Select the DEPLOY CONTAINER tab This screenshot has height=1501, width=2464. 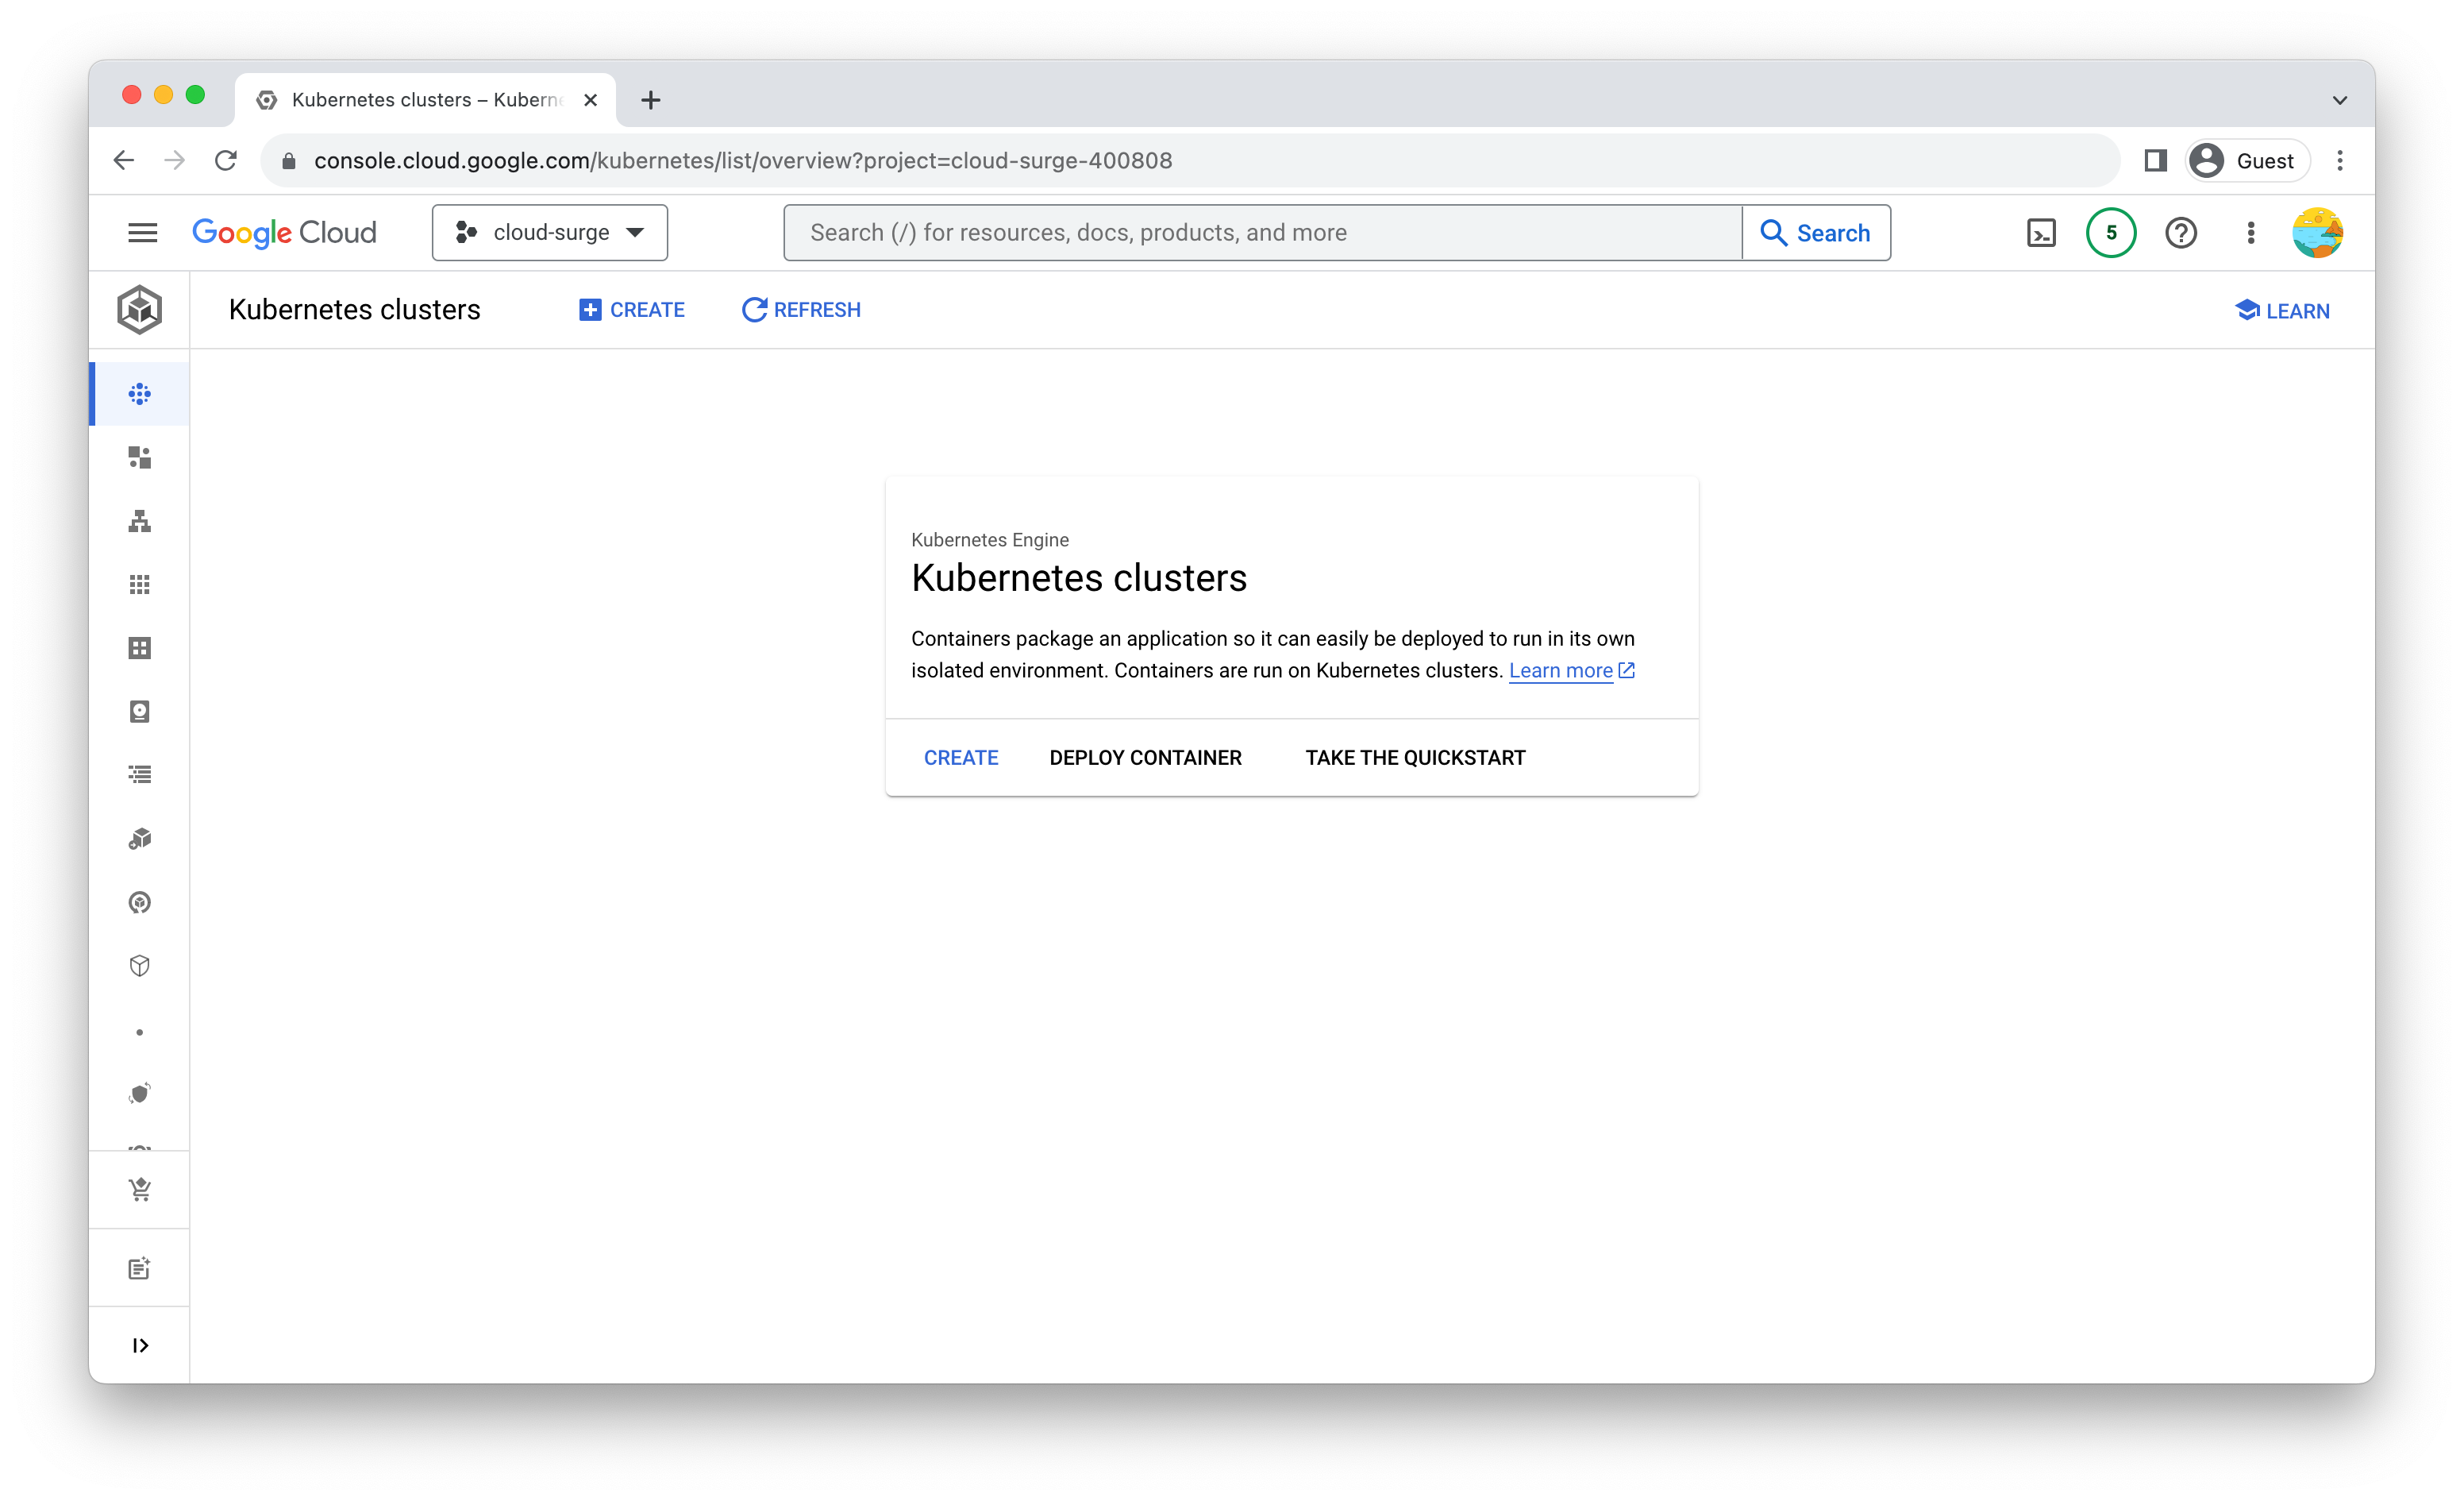pos(1145,758)
